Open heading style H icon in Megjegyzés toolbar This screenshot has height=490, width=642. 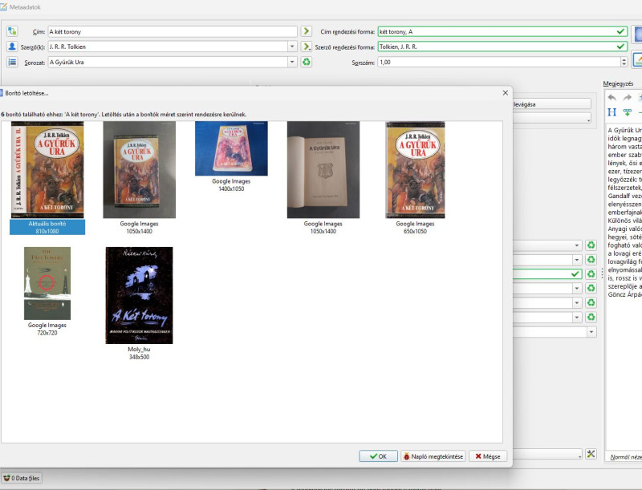point(612,111)
